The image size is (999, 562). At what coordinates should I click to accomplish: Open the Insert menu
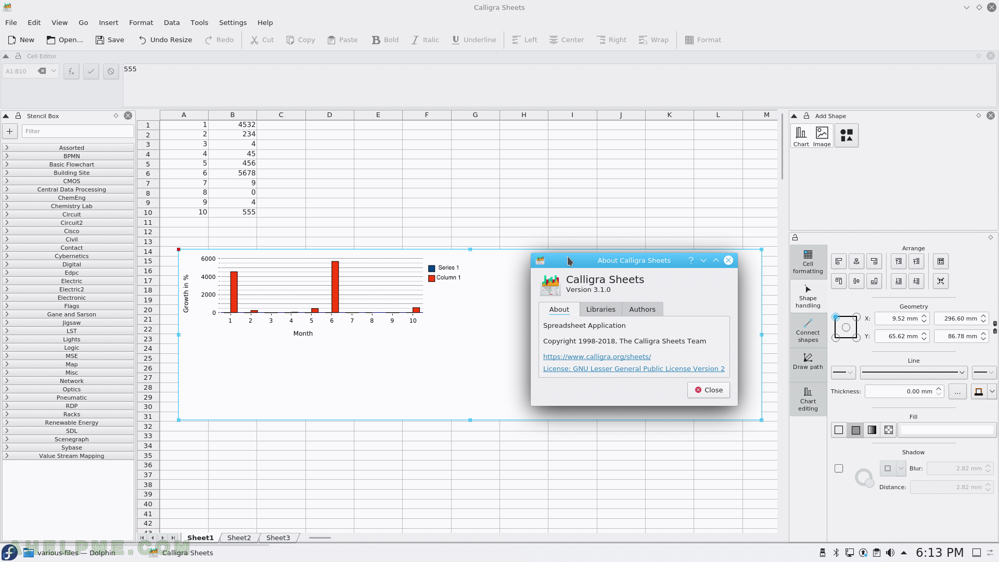pyautogui.click(x=109, y=22)
